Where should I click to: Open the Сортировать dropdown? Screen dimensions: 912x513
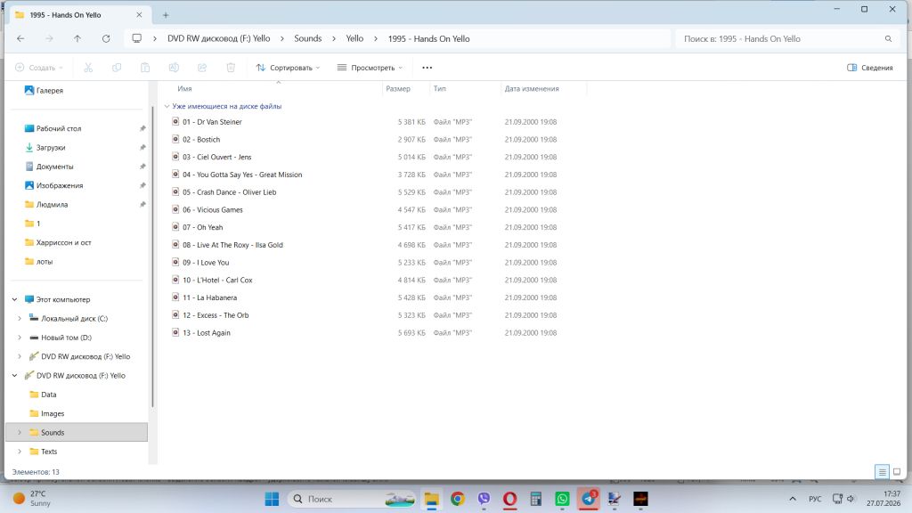288,68
